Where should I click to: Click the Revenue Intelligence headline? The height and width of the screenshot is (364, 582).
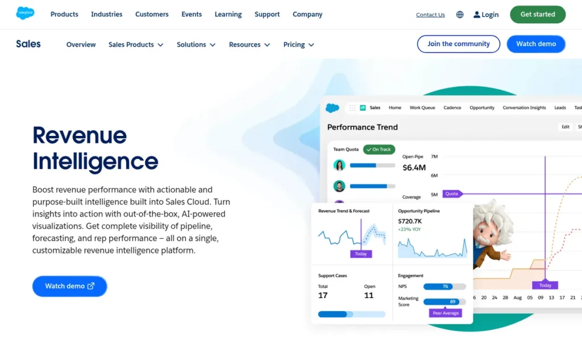coord(95,148)
